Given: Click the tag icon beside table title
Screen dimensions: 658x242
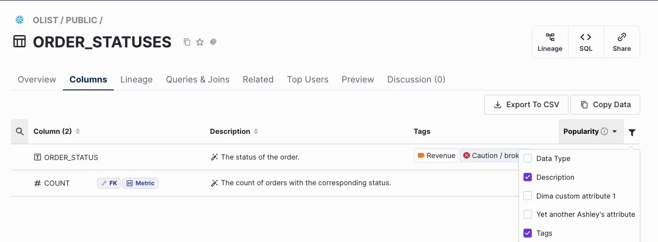Looking at the screenshot, I should click(x=213, y=42).
